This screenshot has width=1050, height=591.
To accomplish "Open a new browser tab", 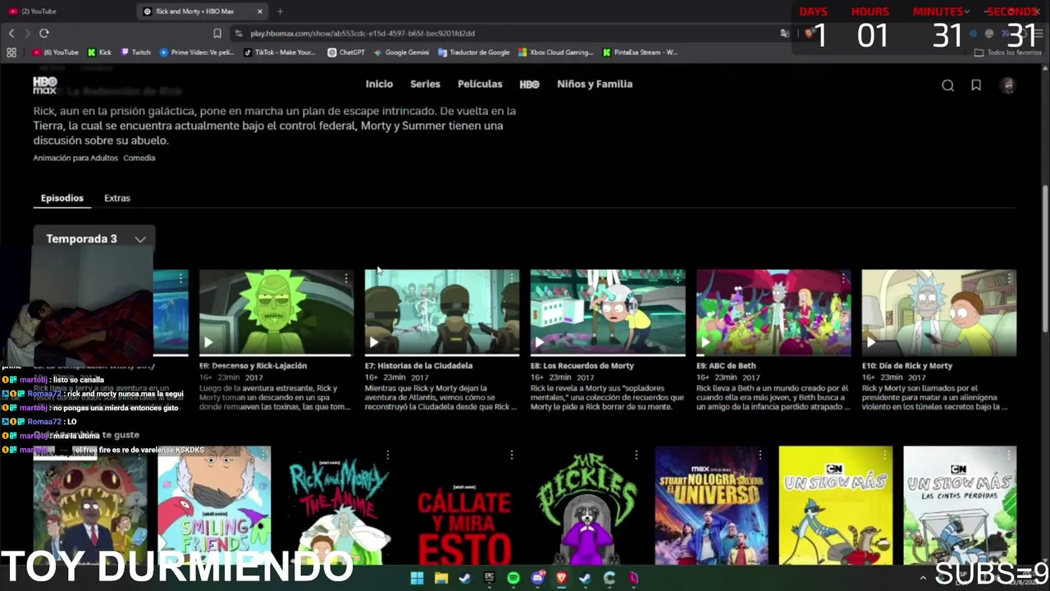I will [280, 11].
